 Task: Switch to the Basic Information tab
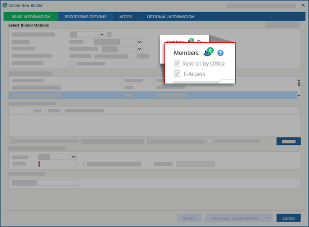coord(31,17)
